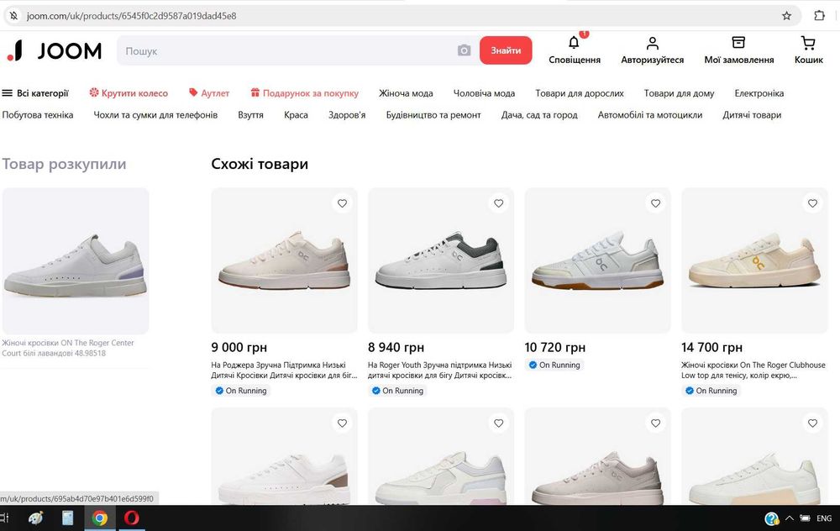
Task: Favorite the 10 720 грн sneaker
Action: click(656, 203)
